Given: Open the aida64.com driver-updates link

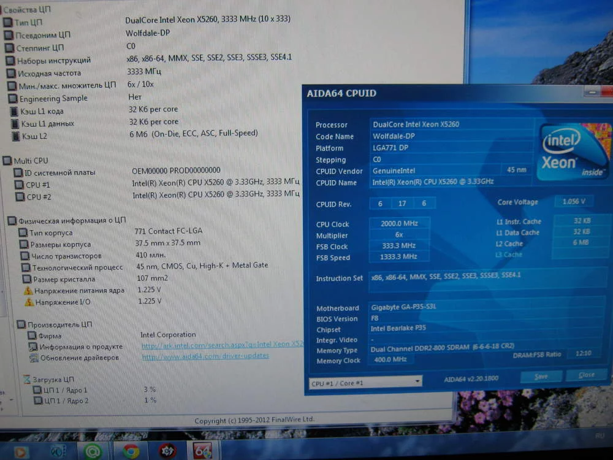Looking at the screenshot, I should (x=205, y=356).
